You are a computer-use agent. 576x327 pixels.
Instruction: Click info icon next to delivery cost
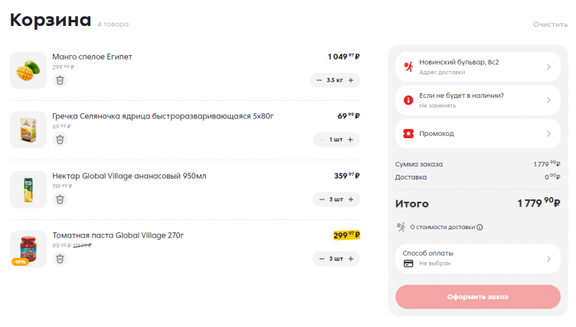[x=480, y=227]
